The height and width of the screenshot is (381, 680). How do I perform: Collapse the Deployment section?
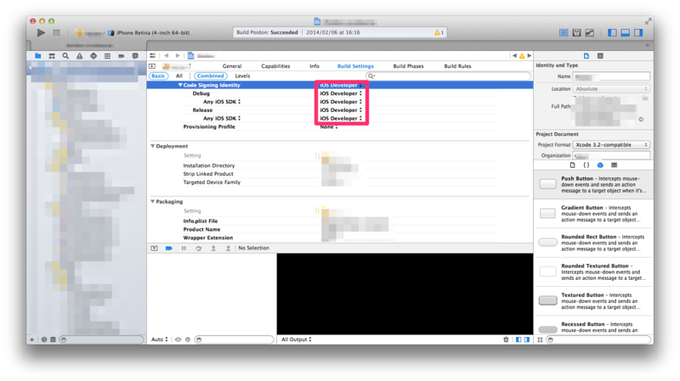[x=153, y=146]
